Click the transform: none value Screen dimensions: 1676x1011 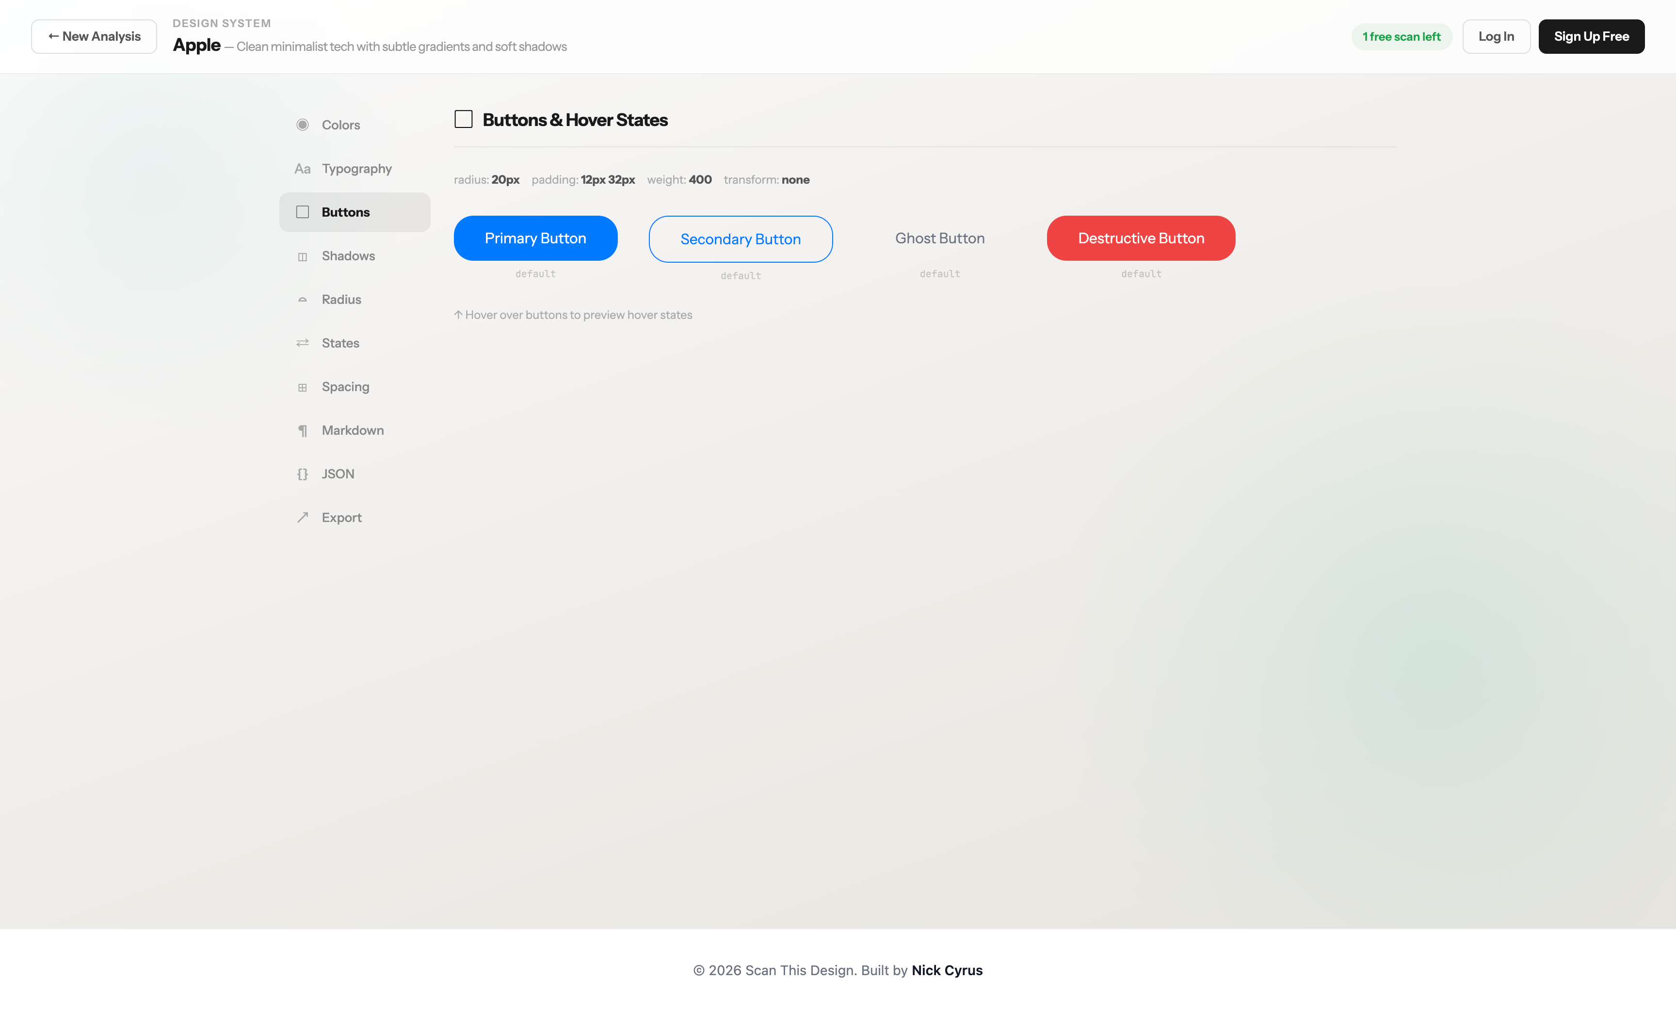767,179
